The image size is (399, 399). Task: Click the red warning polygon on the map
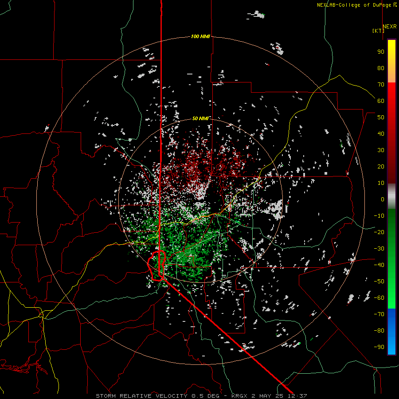click(x=156, y=266)
